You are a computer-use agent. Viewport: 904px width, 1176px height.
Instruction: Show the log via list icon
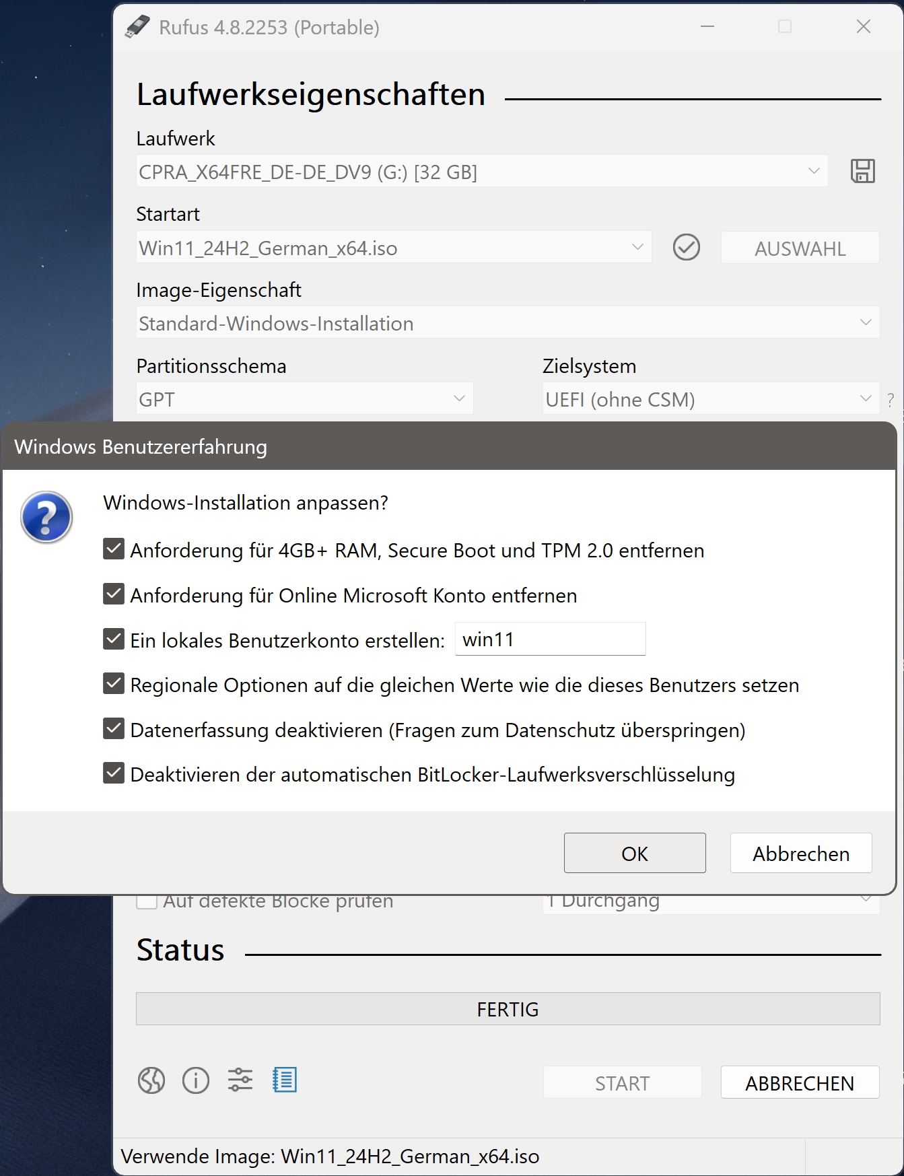click(x=285, y=1080)
